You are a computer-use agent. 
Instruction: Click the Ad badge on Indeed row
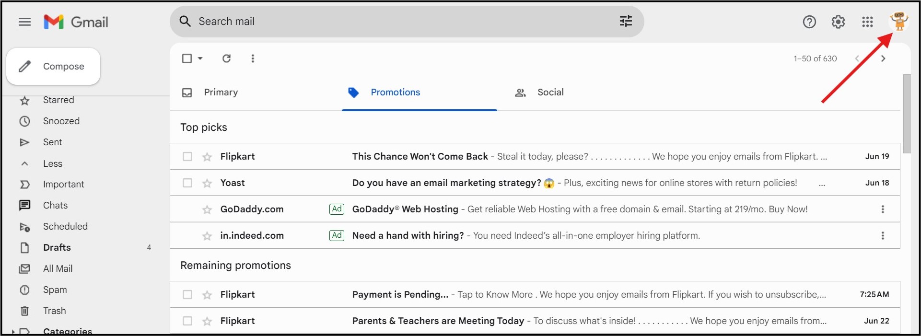point(337,235)
